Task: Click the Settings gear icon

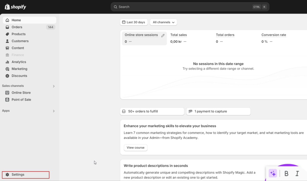Action: [x=7, y=175]
